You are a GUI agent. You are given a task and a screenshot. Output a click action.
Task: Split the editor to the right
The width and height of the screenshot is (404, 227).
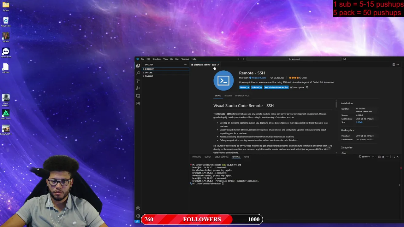click(x=394, y=65)
